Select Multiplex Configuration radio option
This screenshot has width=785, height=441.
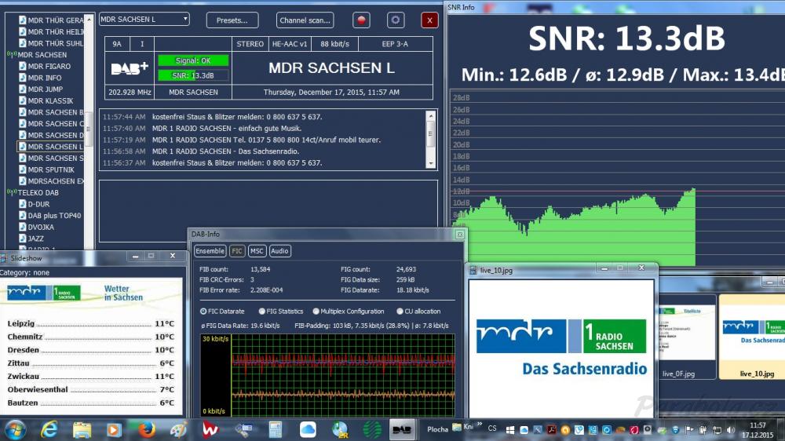(316, 312)
